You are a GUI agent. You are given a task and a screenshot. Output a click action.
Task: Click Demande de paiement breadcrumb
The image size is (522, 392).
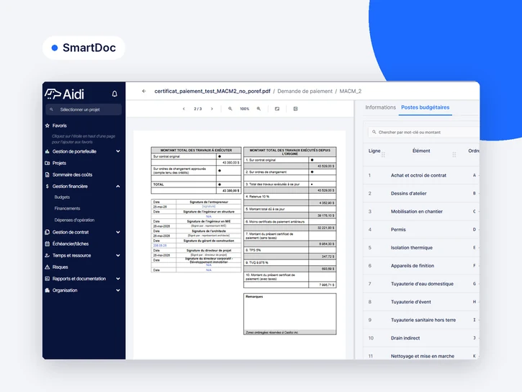pyautogui.click(x=305, y=92)
